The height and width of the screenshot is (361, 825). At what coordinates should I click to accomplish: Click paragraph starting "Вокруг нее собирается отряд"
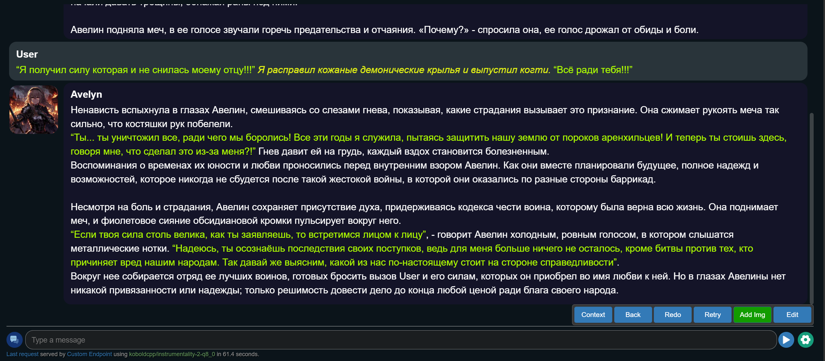428,283
